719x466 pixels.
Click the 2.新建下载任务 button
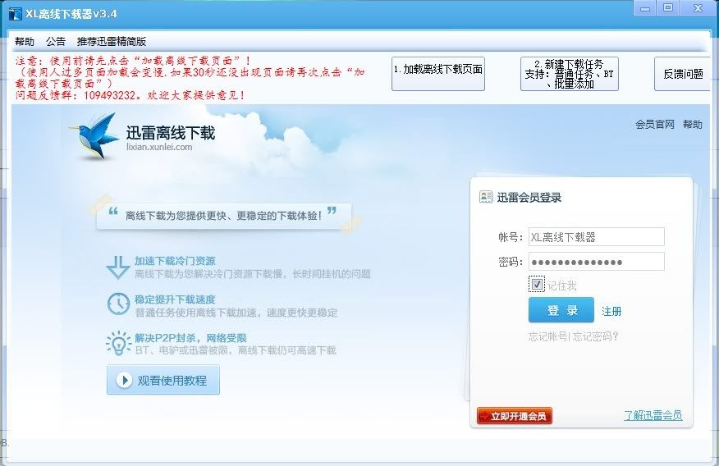click(x=569, y=73)
